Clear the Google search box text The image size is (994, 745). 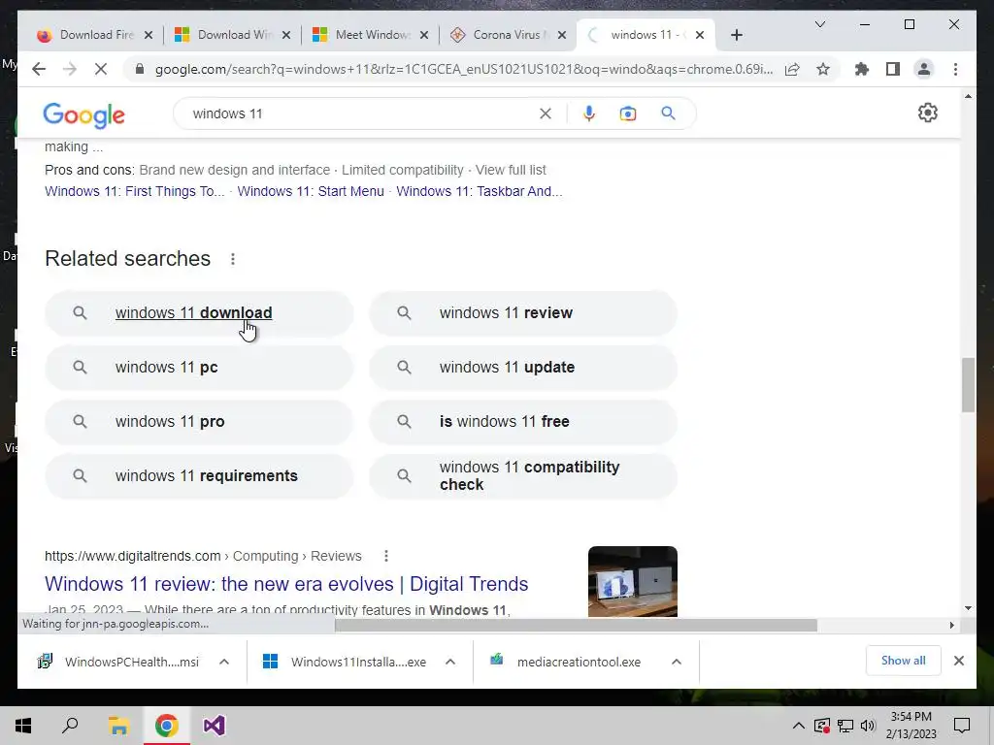coord(546,113)
